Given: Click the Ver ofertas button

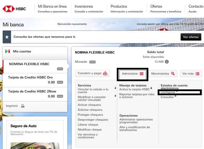Looking at the screenshot, I should coord(191,37).
